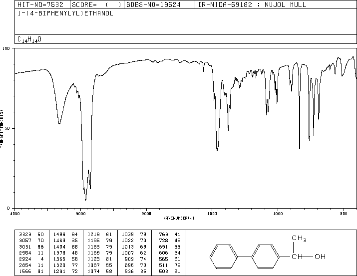Click the 4000 label on wavenumber axis
The image size is (357, 276).
pos(15,214)
